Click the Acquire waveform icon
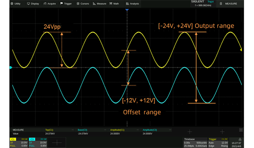 (45, 4)
